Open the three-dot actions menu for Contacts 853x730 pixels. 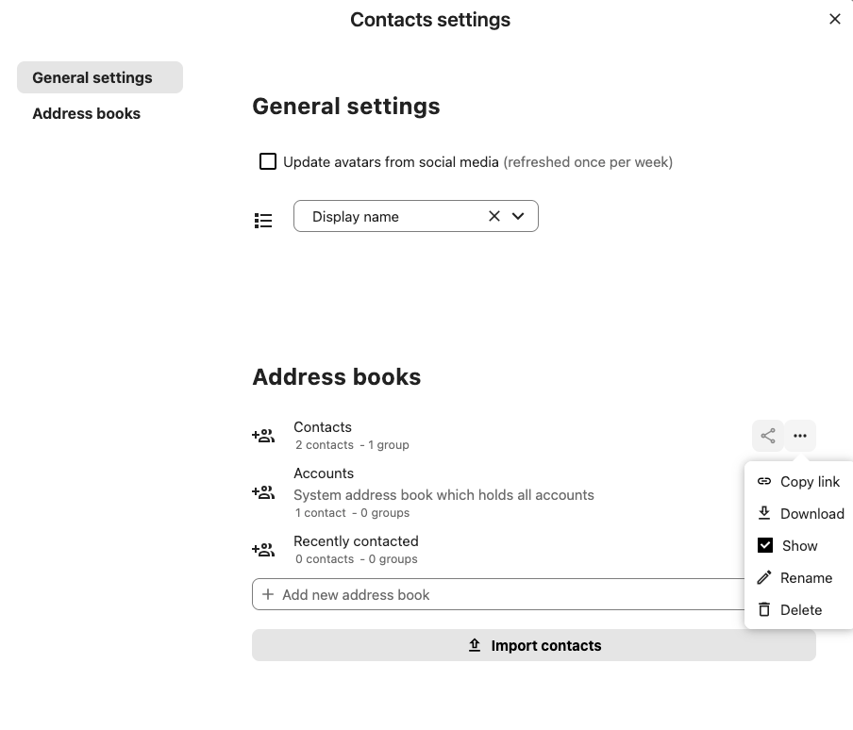click(800, 436)
